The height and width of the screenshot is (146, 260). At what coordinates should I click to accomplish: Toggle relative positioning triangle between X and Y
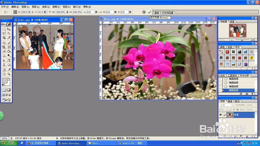(x=32, y=12)
